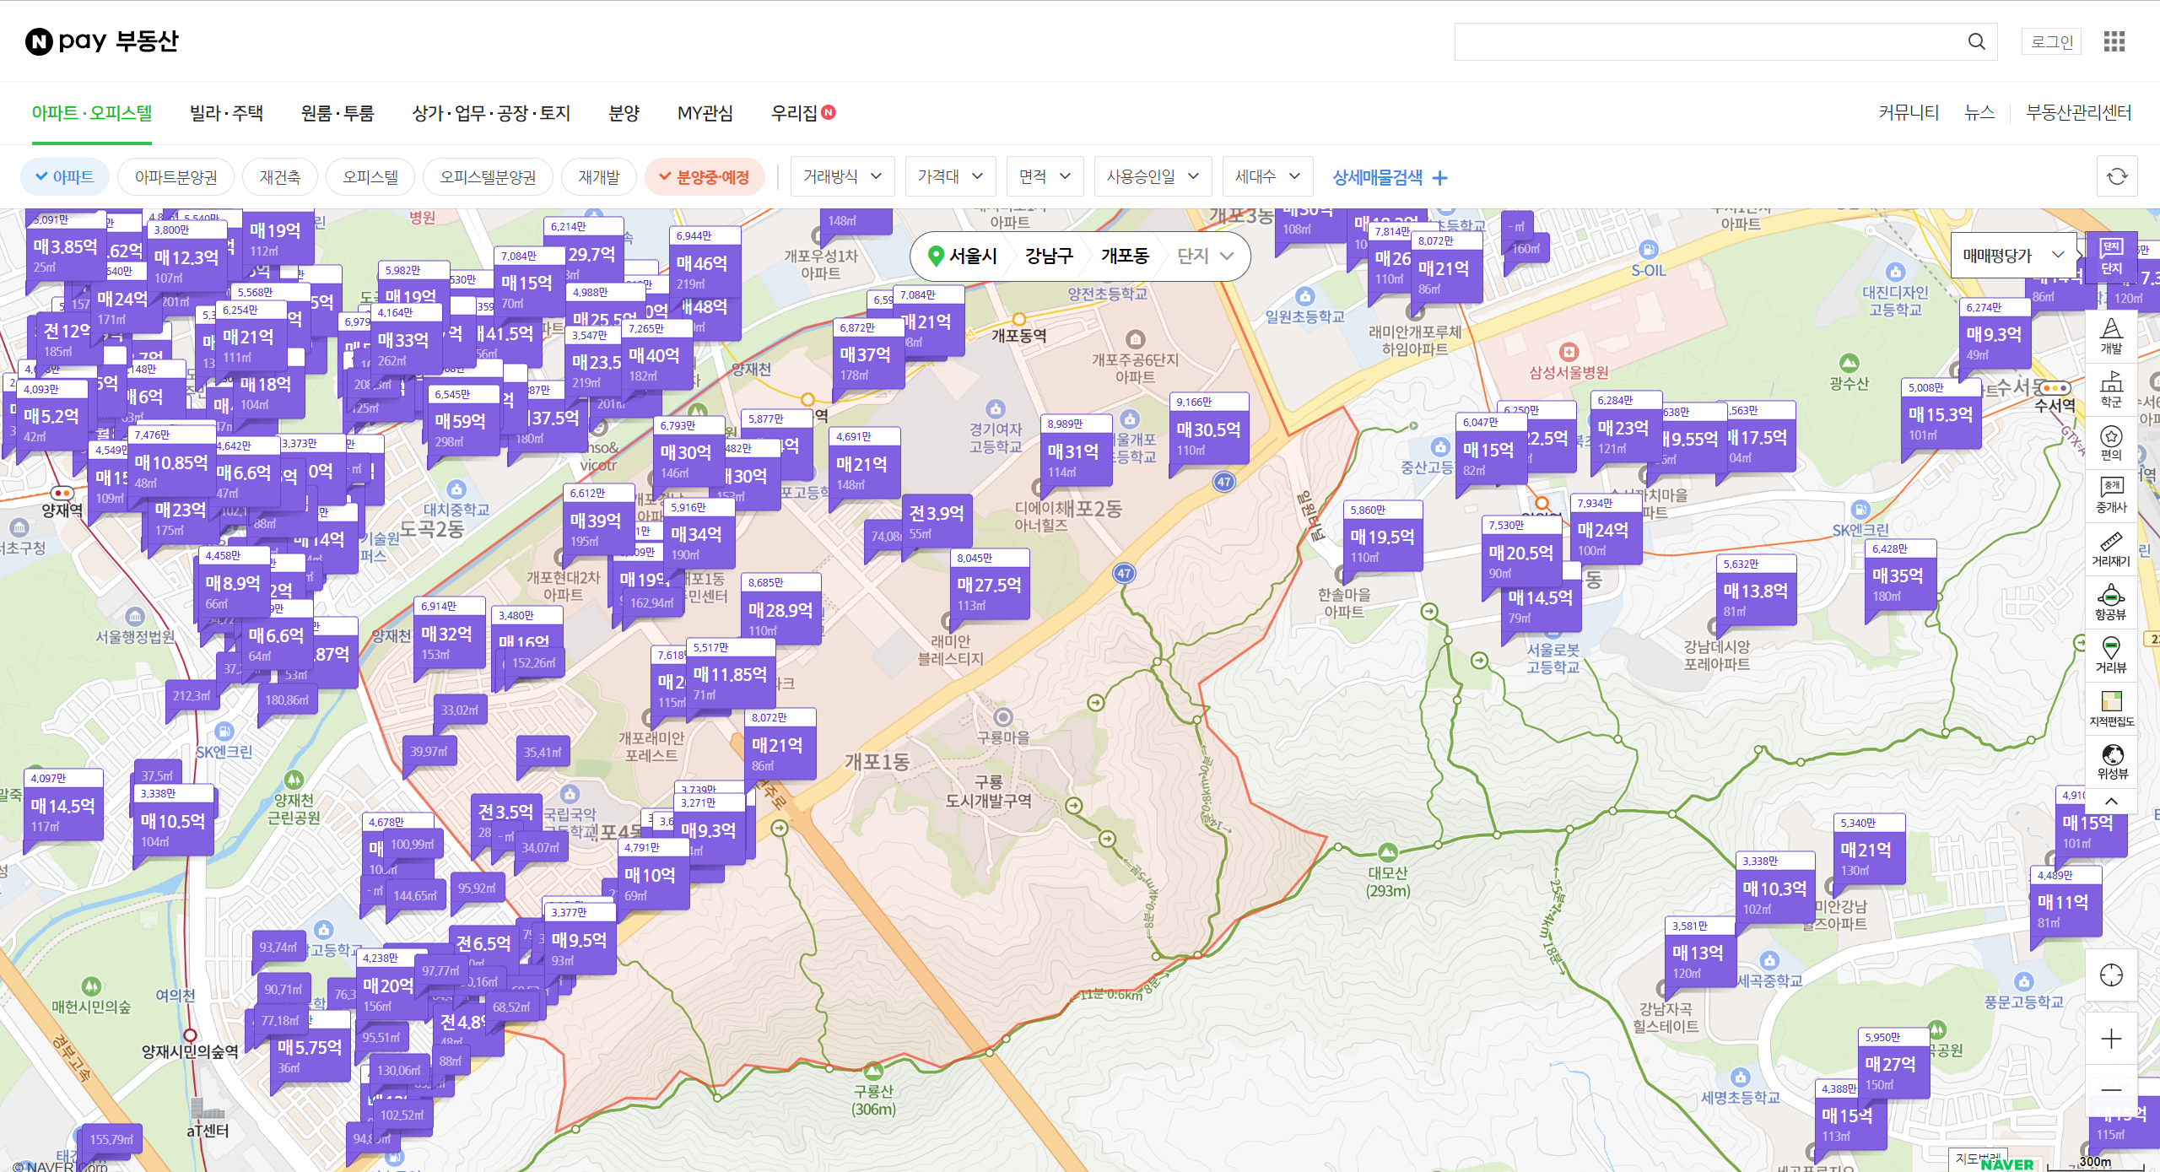Show the 지적편집도 cadastral map overlay
This screenshot has width=2160, height=1172.
click(x=2110, y=709)
